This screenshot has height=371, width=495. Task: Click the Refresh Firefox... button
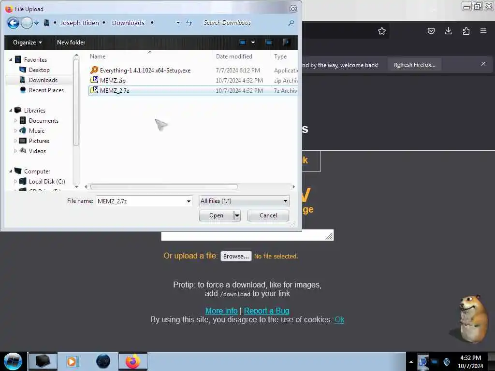click(x=414, y=65)
